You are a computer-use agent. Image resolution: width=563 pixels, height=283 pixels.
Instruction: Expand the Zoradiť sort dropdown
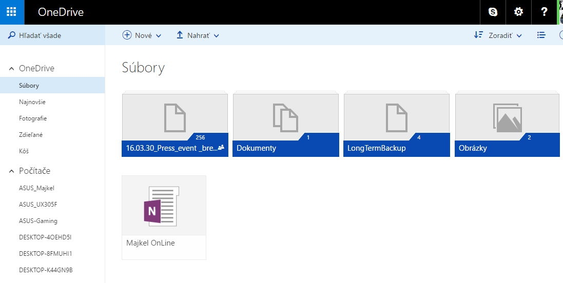498,35
